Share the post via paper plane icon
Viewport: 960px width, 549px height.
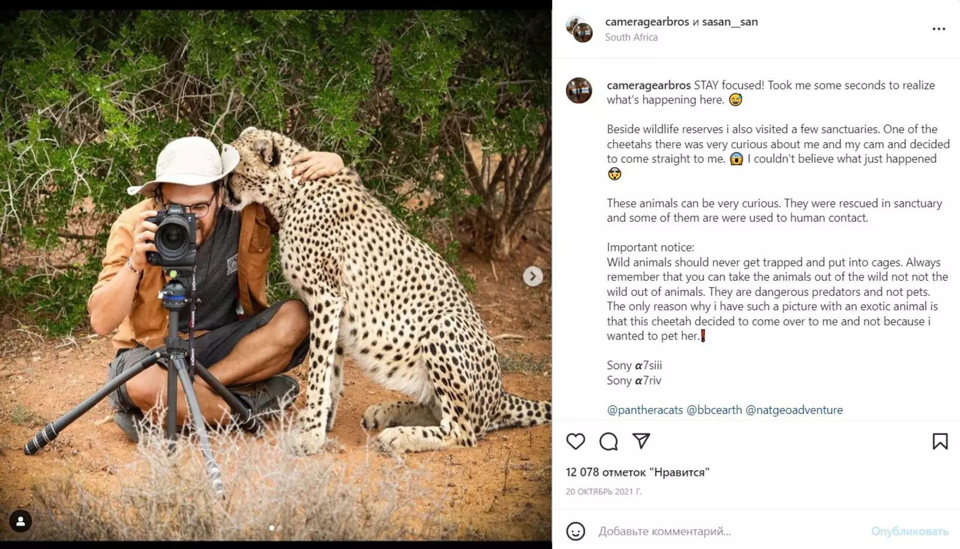(641, 442)
